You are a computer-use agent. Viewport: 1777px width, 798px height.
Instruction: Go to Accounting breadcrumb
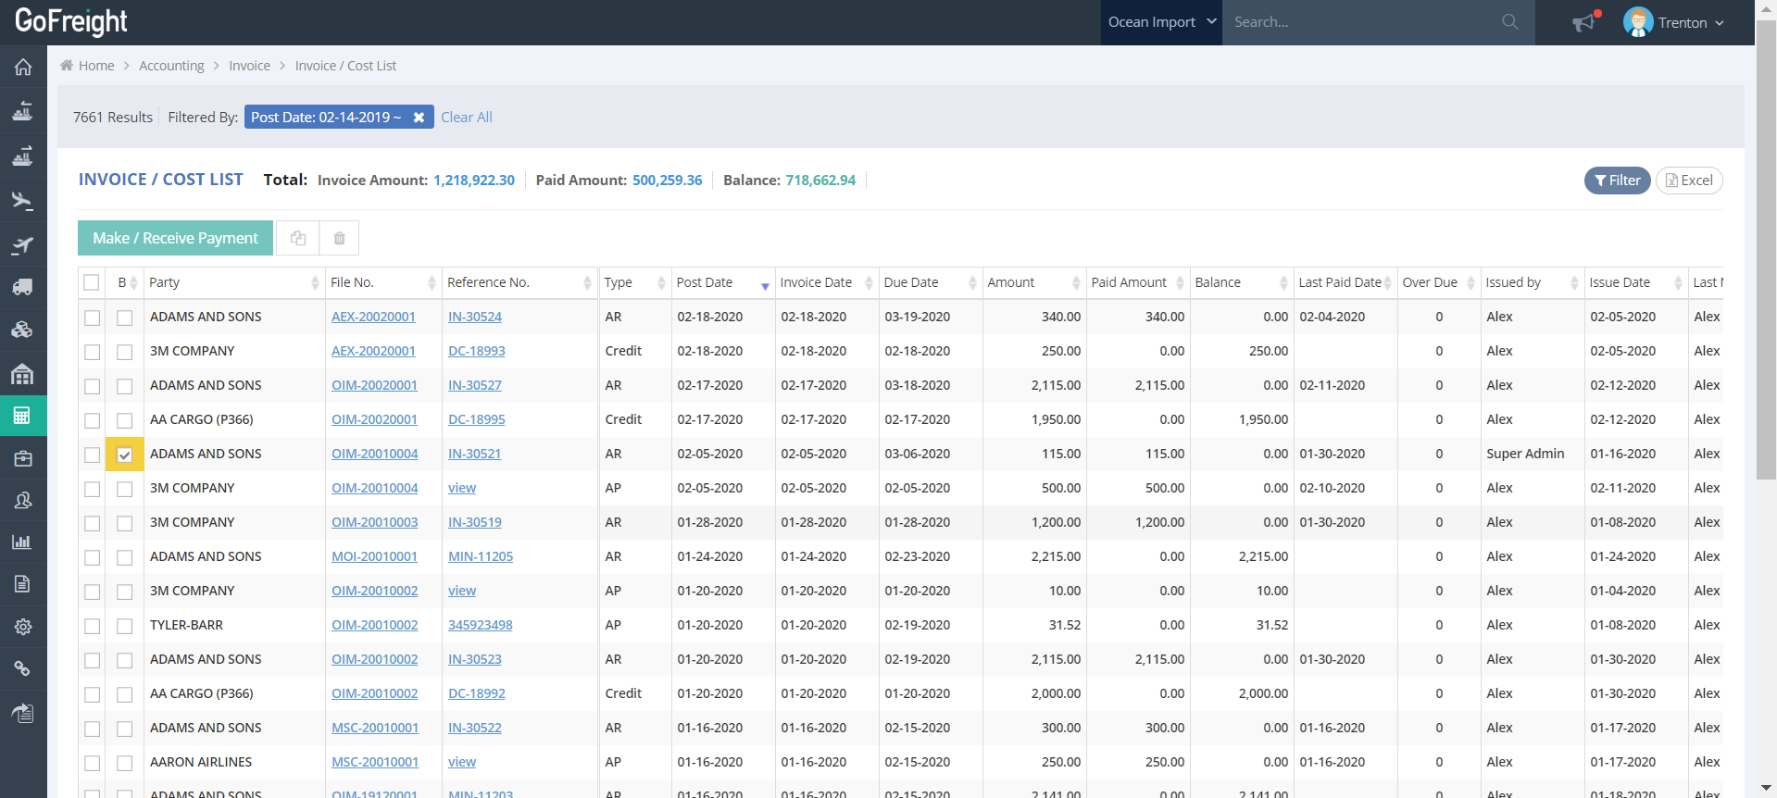[171, 66]
